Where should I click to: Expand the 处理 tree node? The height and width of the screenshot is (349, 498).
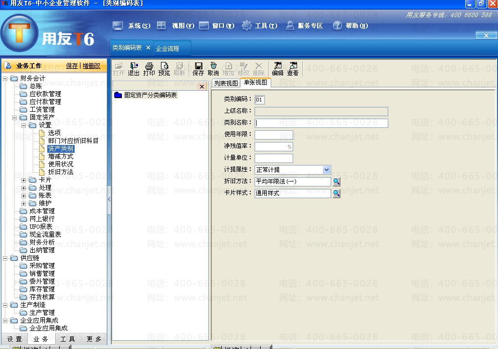23,188
